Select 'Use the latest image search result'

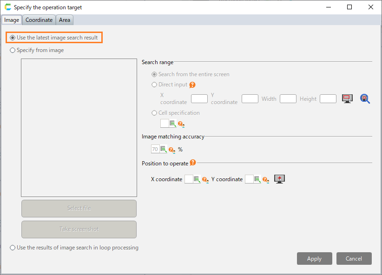click(13, 38)
